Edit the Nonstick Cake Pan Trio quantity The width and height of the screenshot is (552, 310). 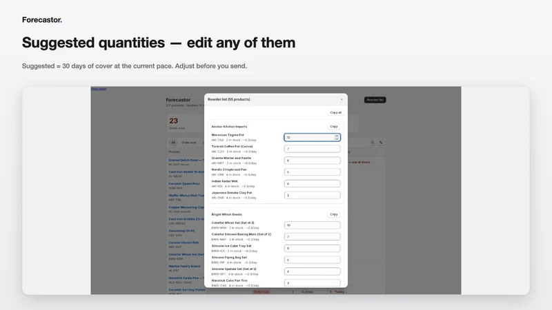point(313,283)
